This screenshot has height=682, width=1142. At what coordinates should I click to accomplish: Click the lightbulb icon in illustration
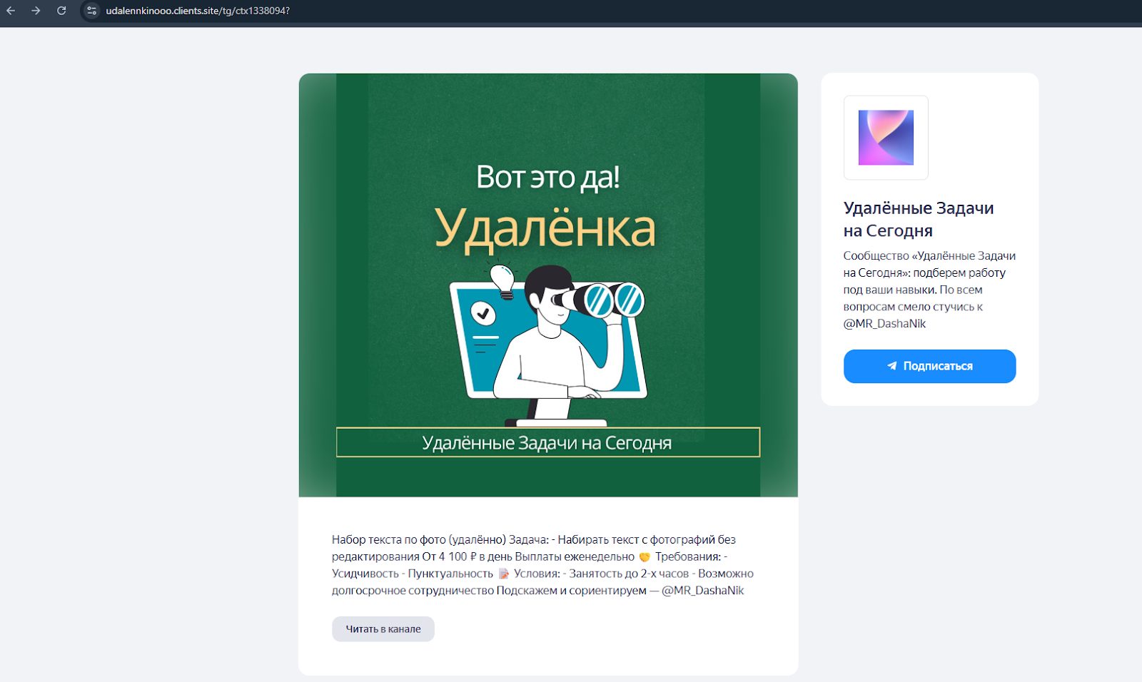[x=502, y=279]
